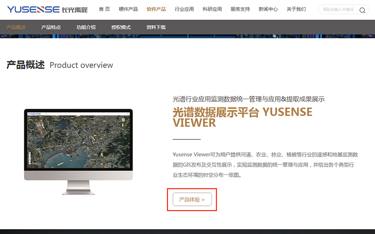This screenshot has height=234, width=375.
Task: Open the 服务支持 menu
Action: pyautogui.click(x=240, y=9)
